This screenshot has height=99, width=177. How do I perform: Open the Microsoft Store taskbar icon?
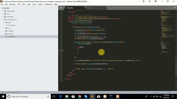73,97
